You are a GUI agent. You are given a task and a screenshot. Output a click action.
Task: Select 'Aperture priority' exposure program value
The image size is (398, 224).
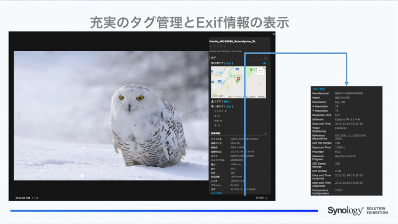[345, 156]
